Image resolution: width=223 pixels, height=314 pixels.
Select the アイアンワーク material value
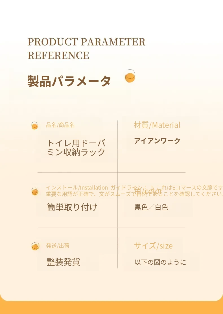click(x=157, y=141)
